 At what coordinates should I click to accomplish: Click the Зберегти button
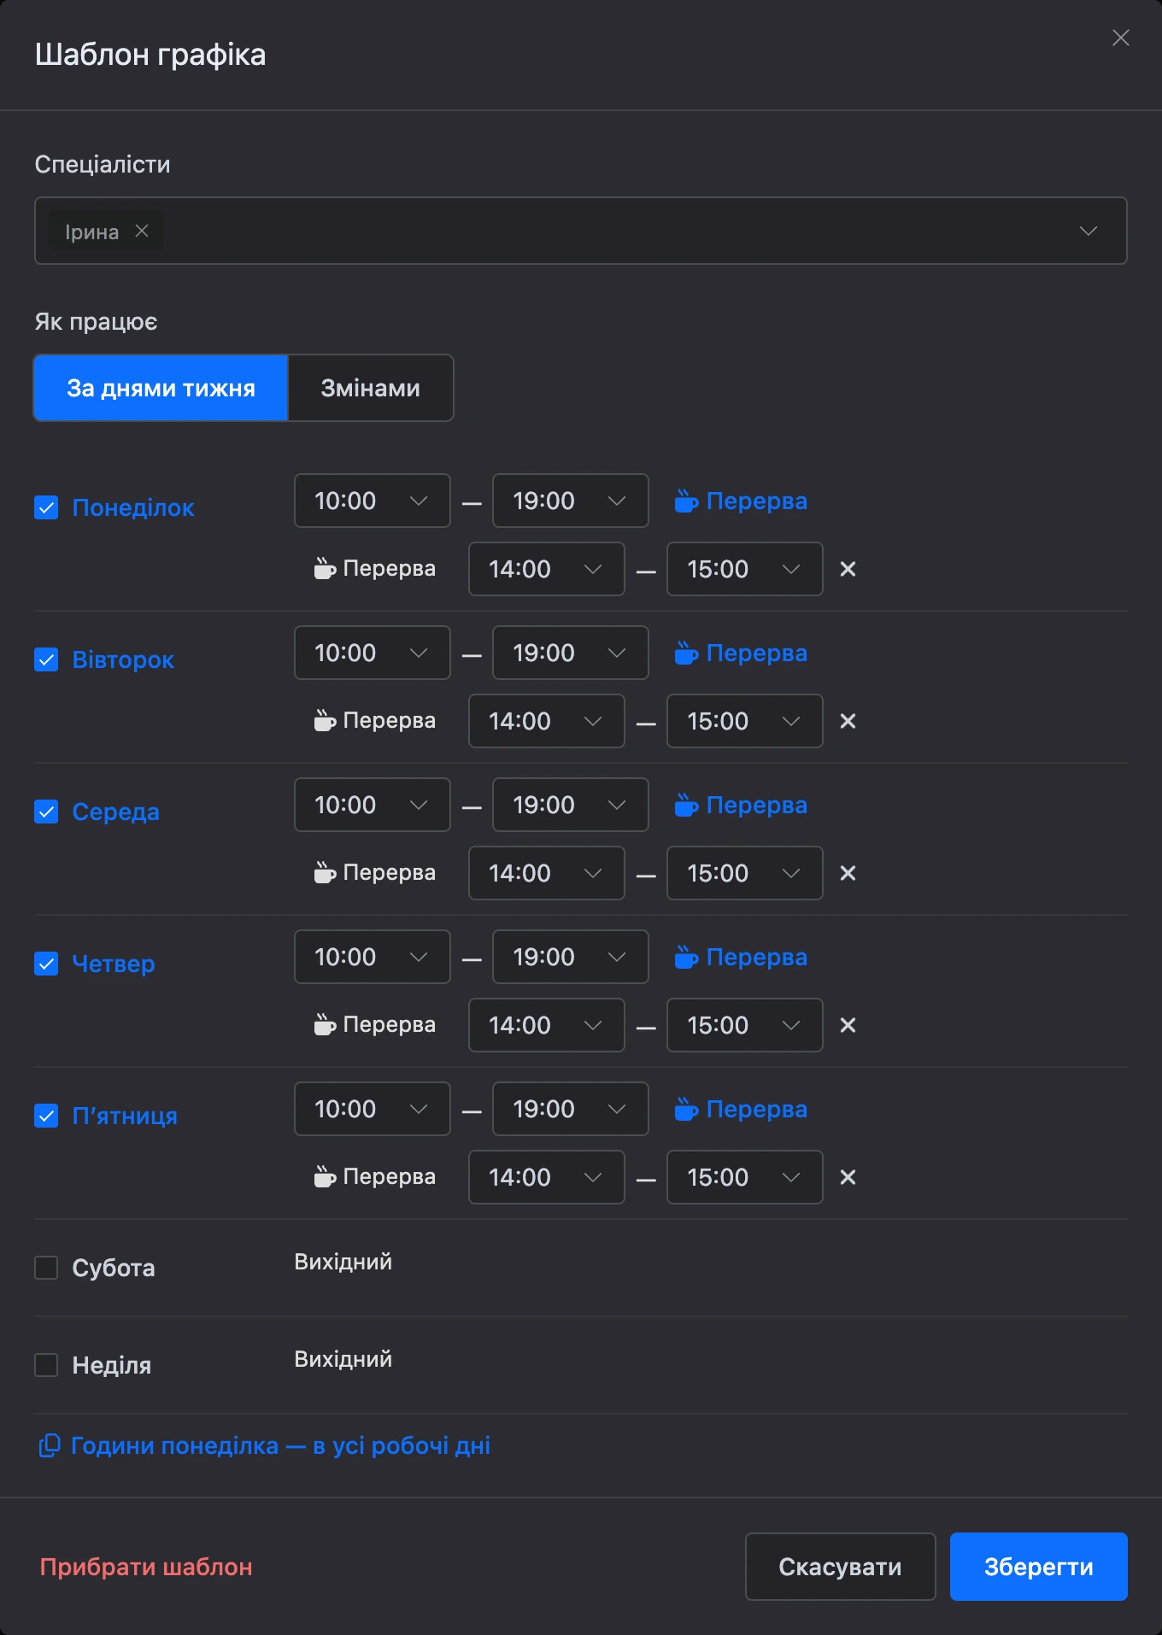pos(1038,1567)
